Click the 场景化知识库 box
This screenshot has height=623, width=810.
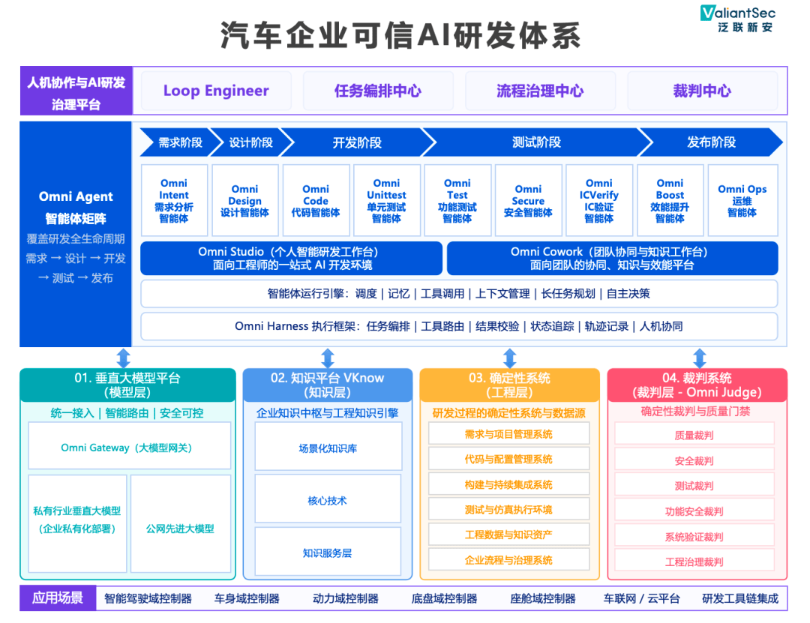328,447
